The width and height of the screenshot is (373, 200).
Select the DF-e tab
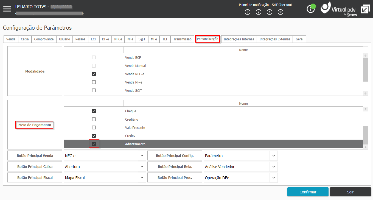pos(105,39)
